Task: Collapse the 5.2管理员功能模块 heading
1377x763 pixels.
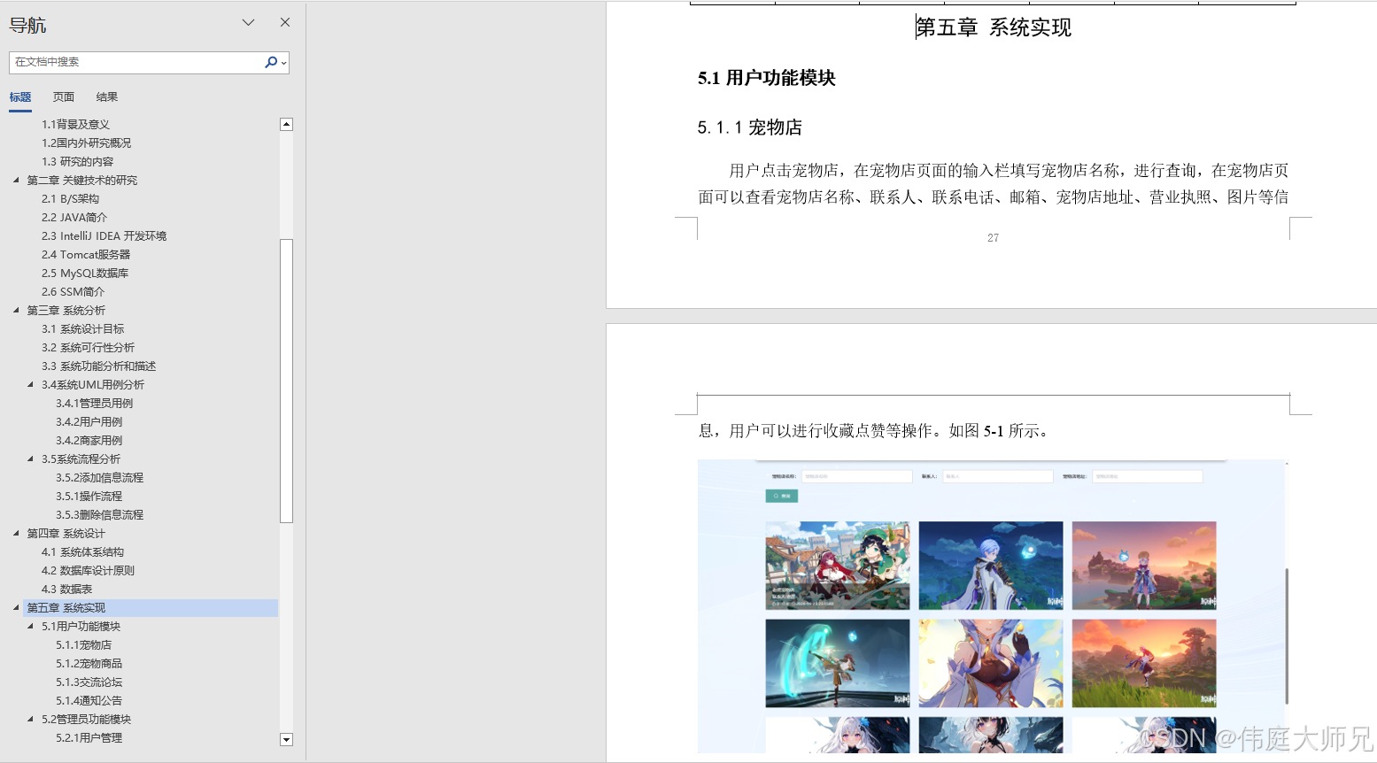Action: (x=31, y=719)
